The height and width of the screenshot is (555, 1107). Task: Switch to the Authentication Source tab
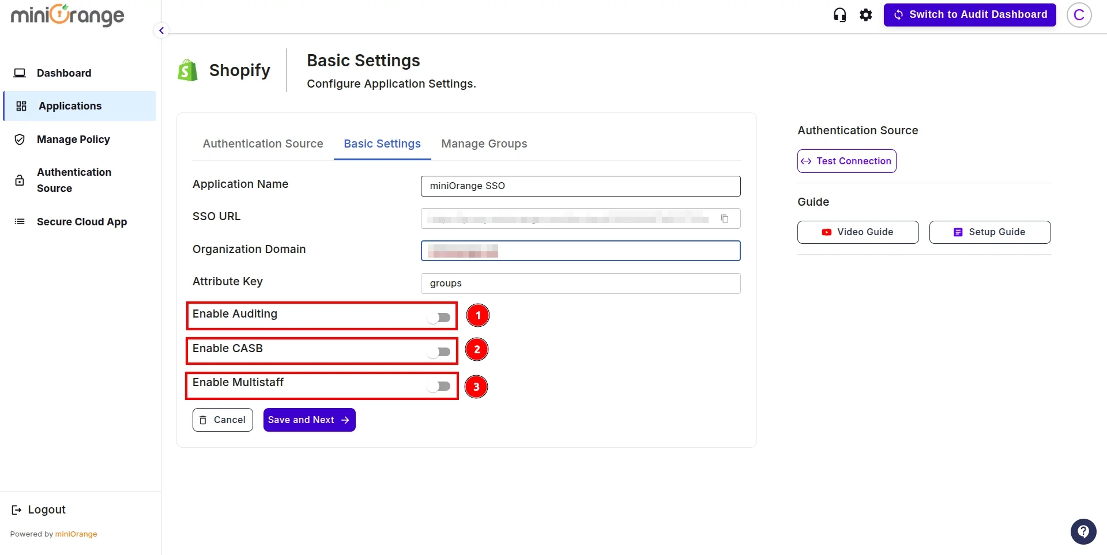click(263, 144)
